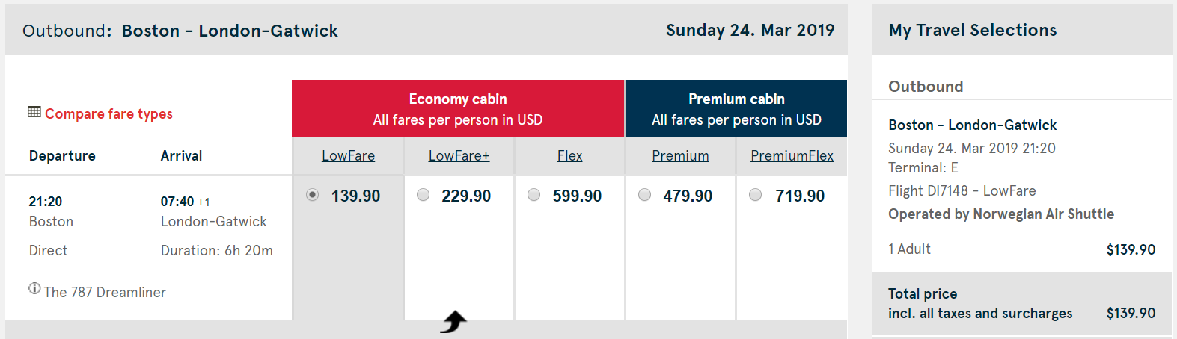
Task: Click the dark blue Premium cabin header
Action: pos(736,108)
